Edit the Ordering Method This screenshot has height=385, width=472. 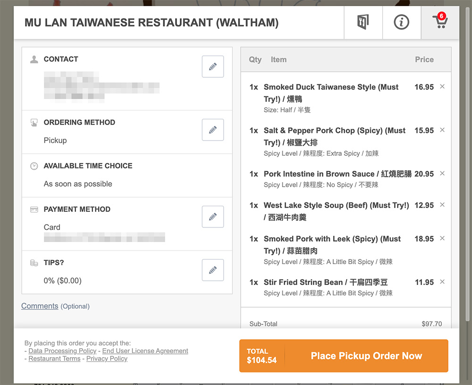[x=212, y=130]
